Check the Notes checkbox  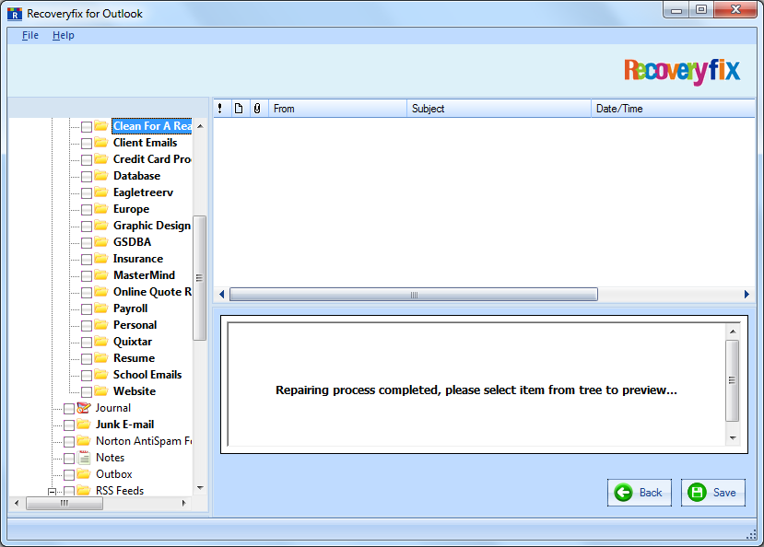[x=69, y=459]
